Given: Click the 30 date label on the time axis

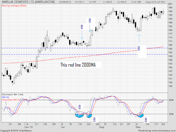Looking at the screenshot, I should pos(98,124).
